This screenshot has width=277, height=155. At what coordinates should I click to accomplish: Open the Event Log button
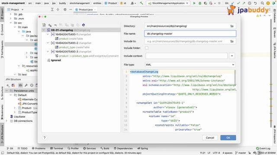(x=263, y=148)
